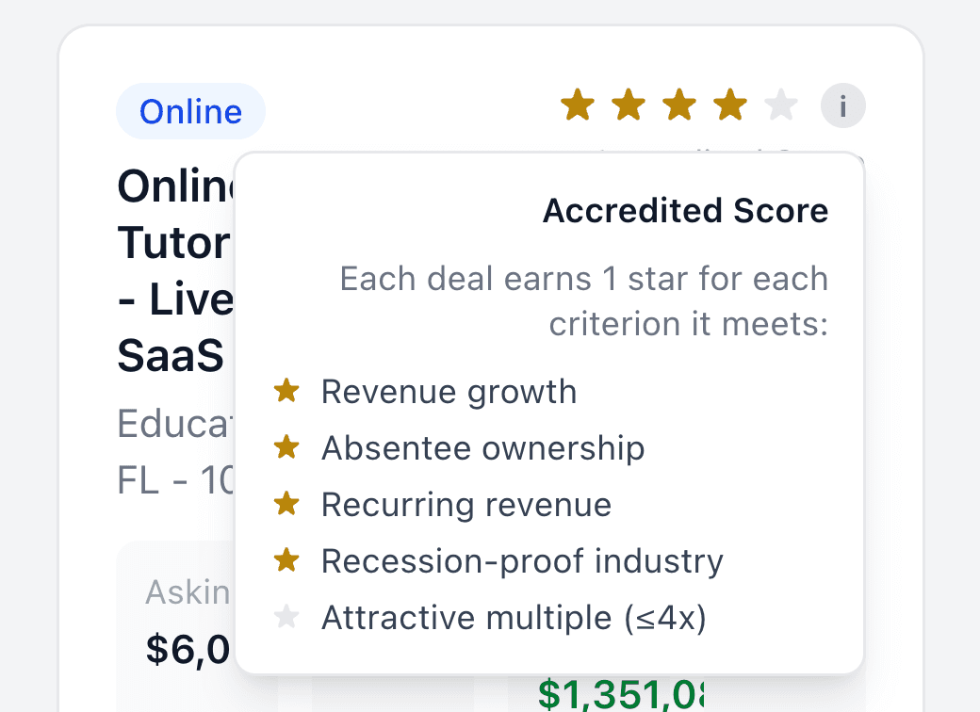980x712 pixels.
Task: Select the first gold star in the rating
Action: coord(577,105)
